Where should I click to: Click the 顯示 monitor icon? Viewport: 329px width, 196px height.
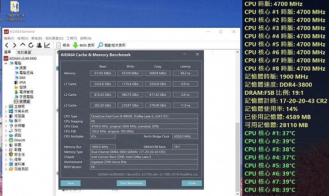coord(11,121)
